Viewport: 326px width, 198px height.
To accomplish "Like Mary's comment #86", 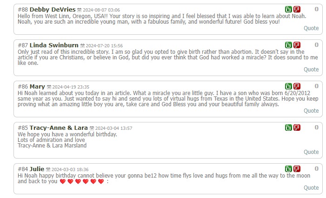I will (288, 87).
